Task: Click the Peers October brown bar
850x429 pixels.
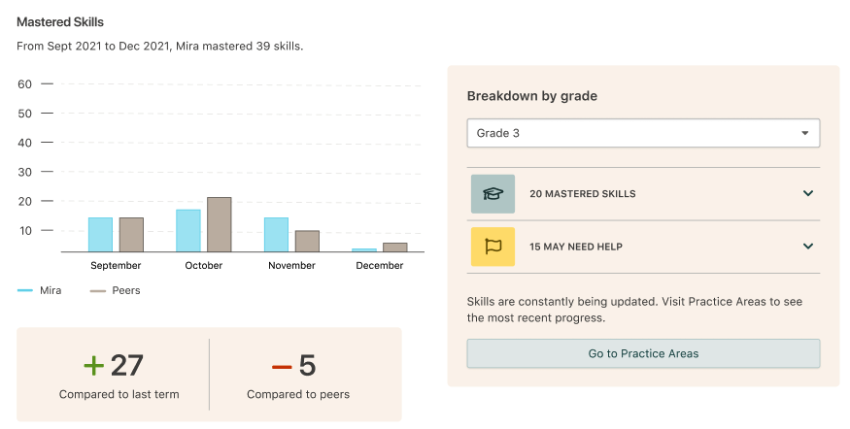Action: [219, 225]
